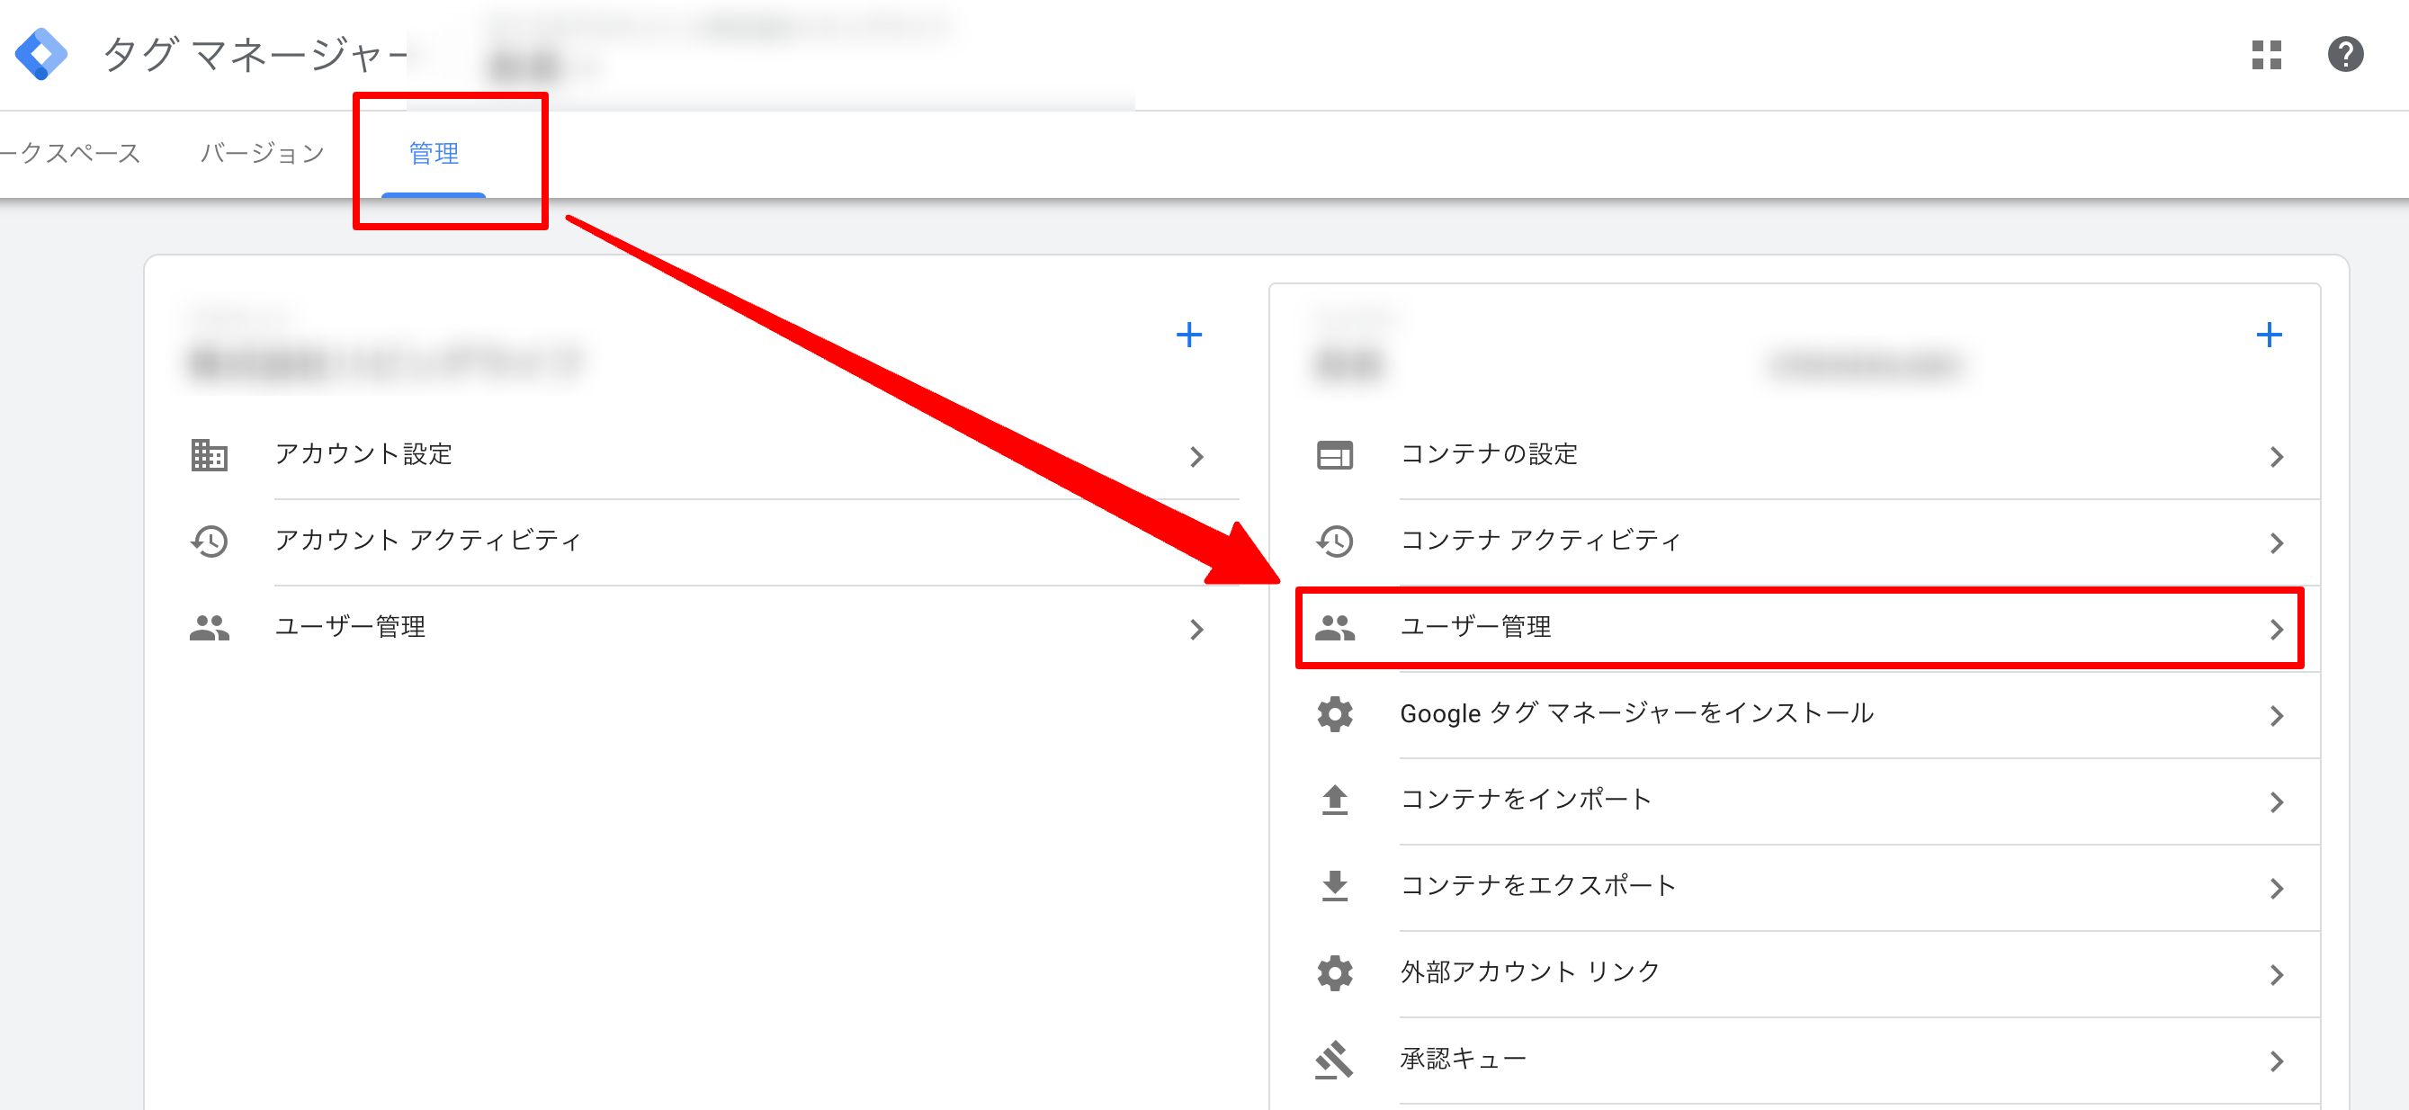Image resolution: width=2409 pixels, height=1110 pixels.
Task: Click the container settings icon
Action: 1335,455
